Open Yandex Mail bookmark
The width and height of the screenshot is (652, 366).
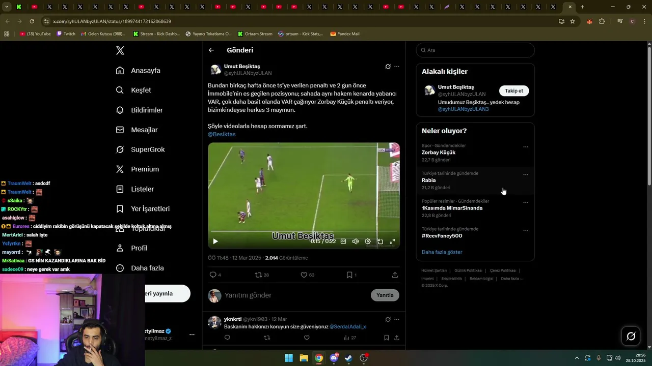[345, 34]
